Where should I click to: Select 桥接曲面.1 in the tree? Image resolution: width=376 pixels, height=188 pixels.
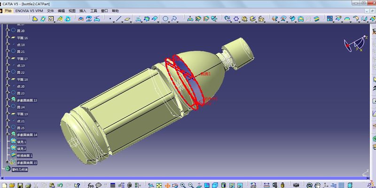click(x=25, y=156)
